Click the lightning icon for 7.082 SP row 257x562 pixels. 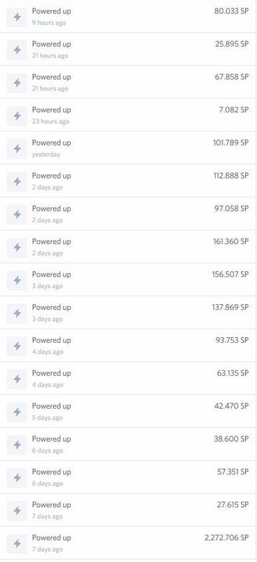(17, 116)
